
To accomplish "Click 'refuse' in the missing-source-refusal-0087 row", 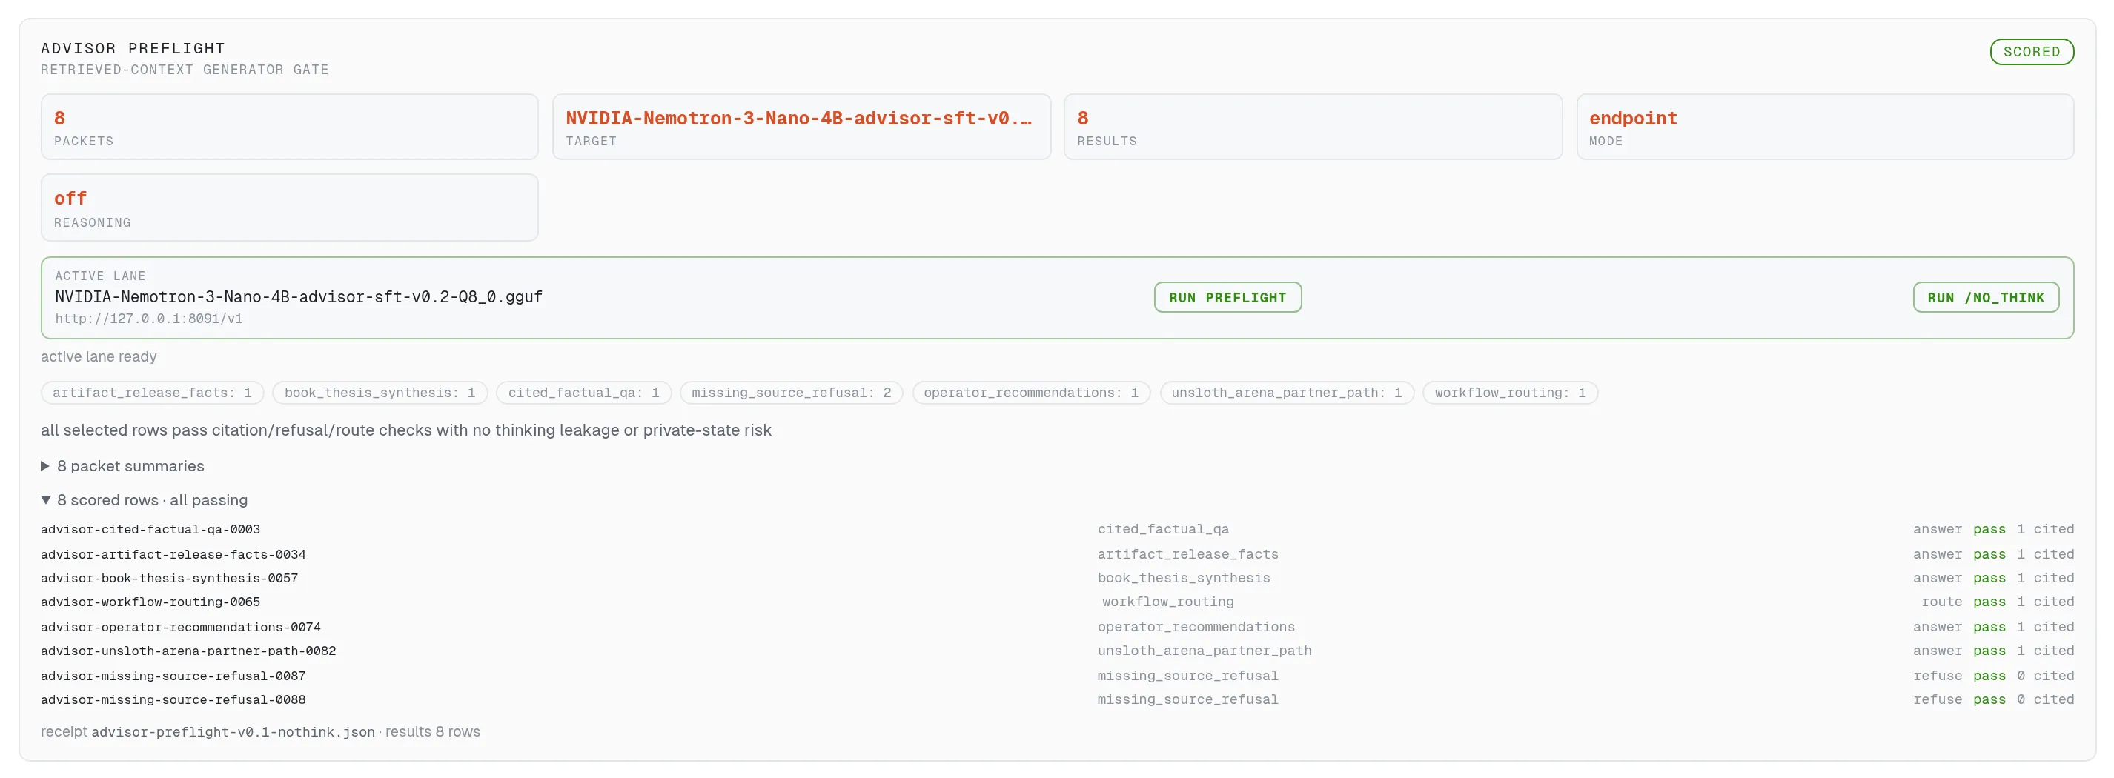I will click(1938, 676).
